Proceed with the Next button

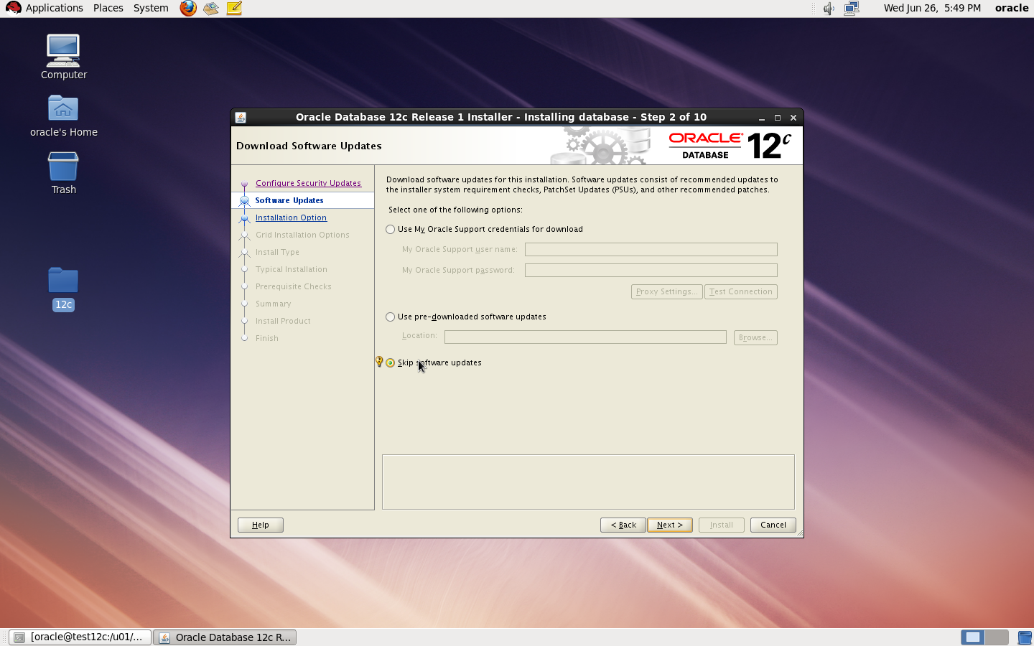click(x=669, y=525)
